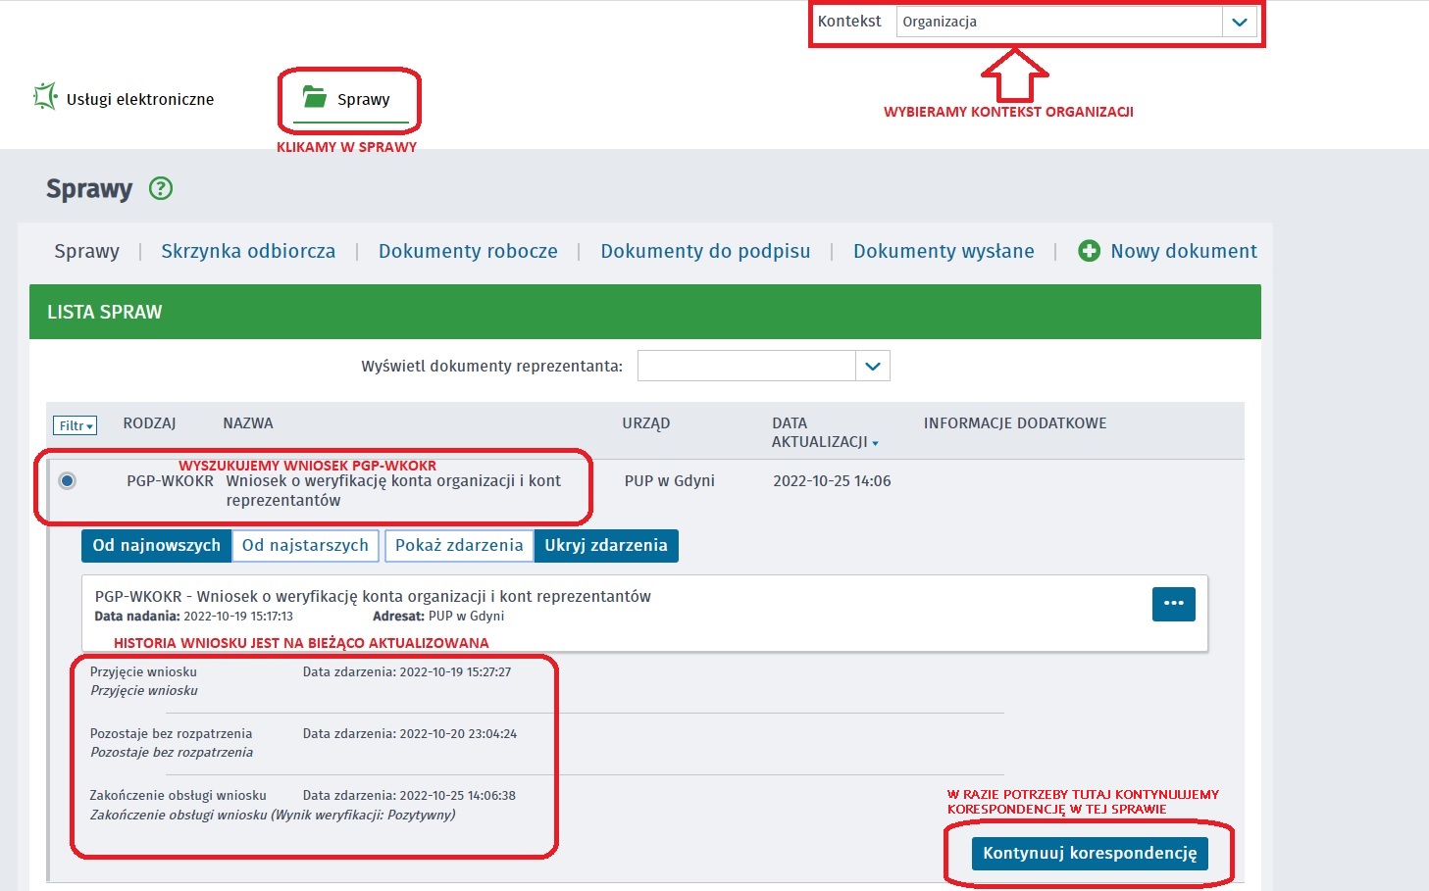Switch to the Skrzynka odbiorcza tab
Image resolution: width=1429 pixels, height=891 pixels.
click(x=248, y=251)
